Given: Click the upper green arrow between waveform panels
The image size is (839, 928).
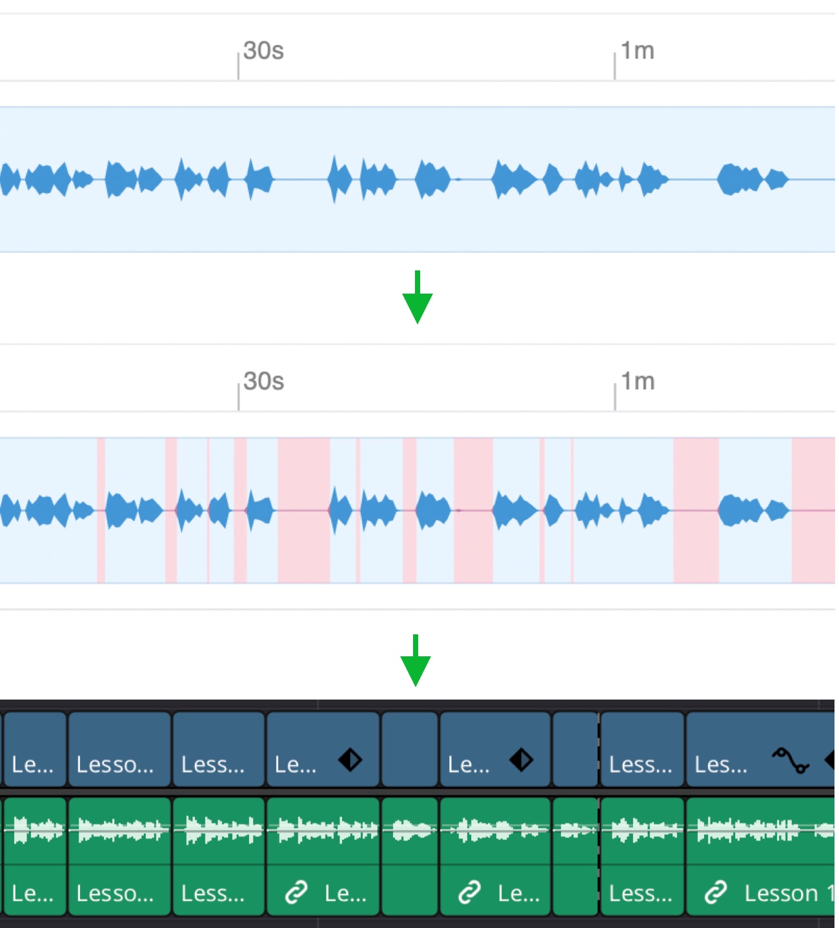Looking at the screenshot, I should 418,296.
